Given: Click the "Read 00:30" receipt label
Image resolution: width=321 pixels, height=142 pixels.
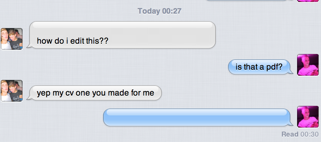Looking at the screenshot, I should pyautogui.click(x=300, y=134).
